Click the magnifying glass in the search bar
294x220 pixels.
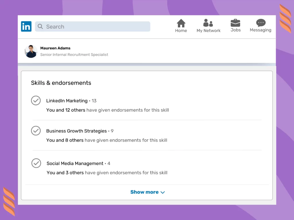[x=40, y=26]
